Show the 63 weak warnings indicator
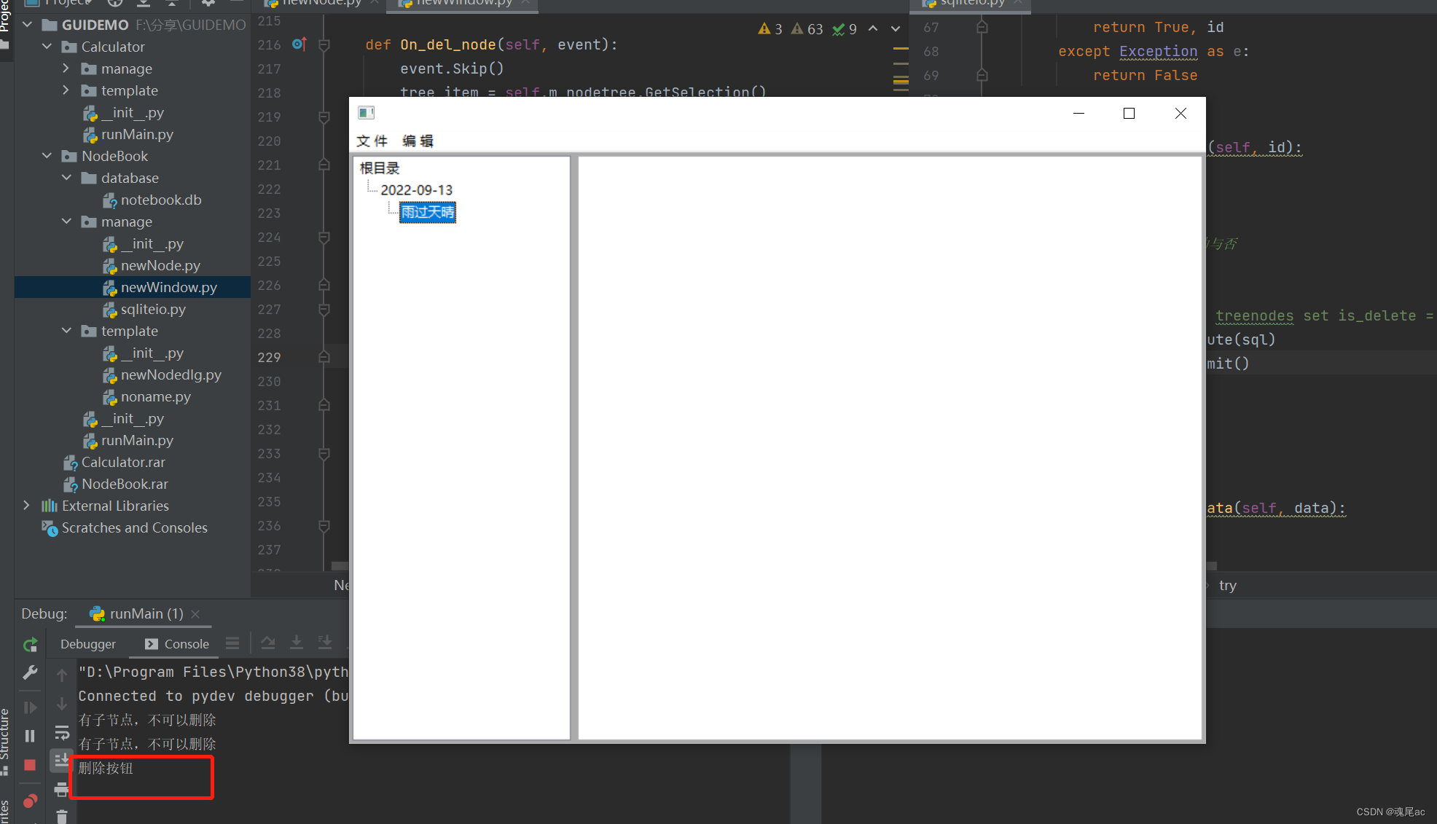This screenshot has height=824, width=1437. pos(807,29)
